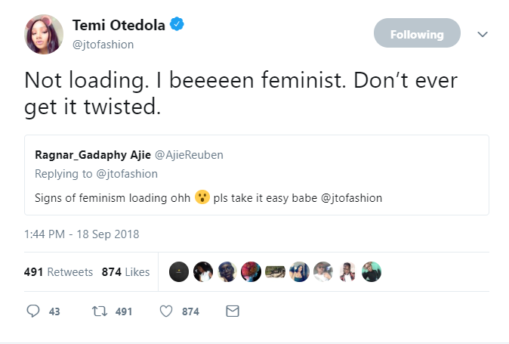View the list of 874 Likes
Viewport: 509px width, 344px height.
tap(125, 272)
